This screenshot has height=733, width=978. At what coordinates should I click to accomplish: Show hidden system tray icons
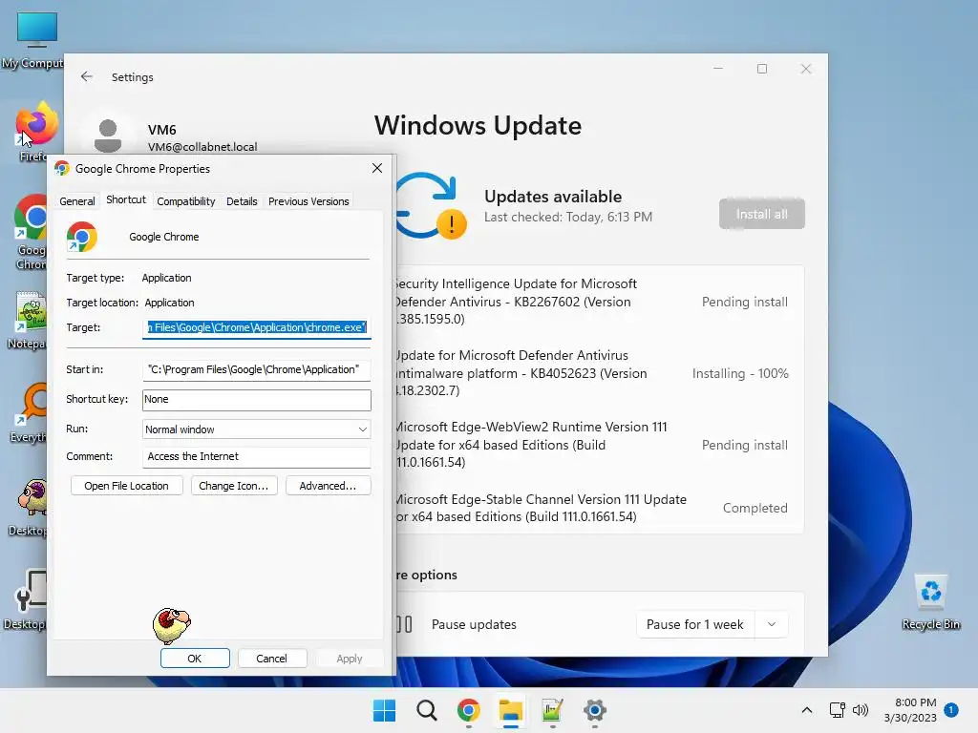point(806,710)
